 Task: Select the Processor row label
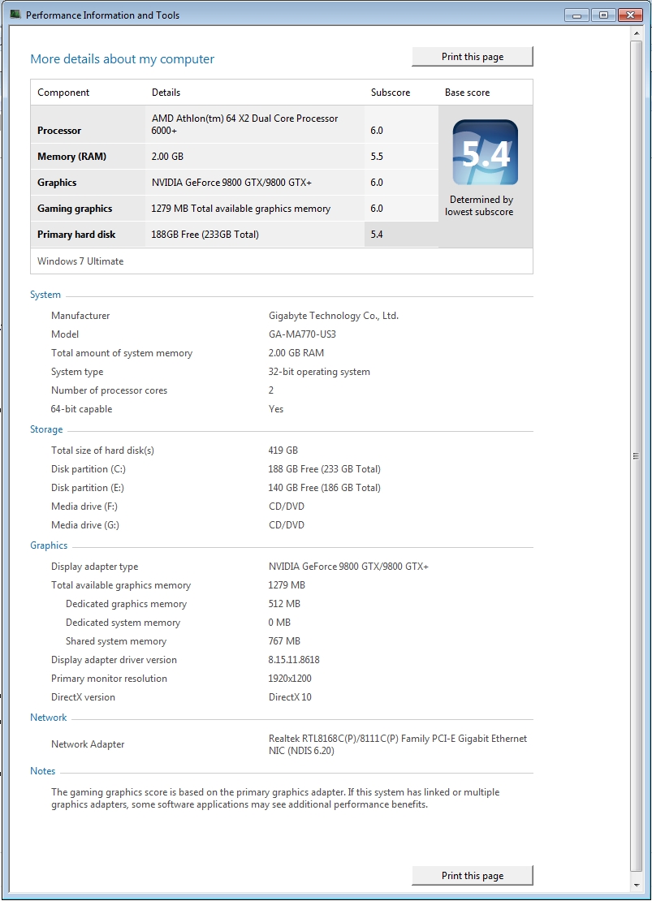(59, 131)
